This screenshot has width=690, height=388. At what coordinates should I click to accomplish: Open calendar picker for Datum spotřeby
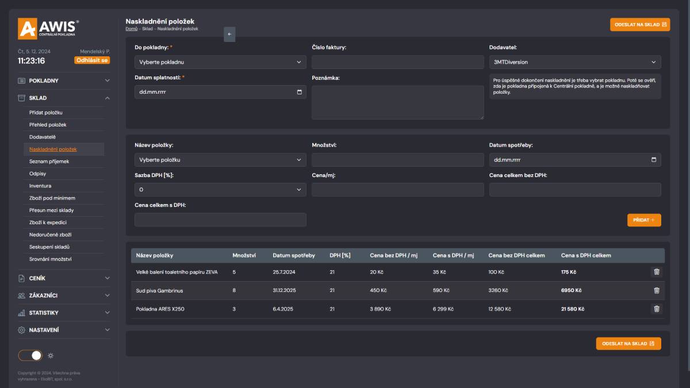653,160
